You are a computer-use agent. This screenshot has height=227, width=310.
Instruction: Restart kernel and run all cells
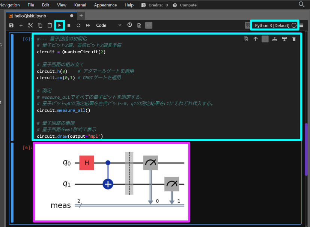point(88,25)
